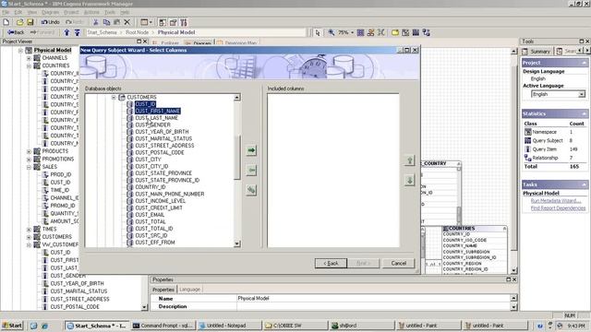This screenshot has height=332, width=591.
Task: Select CUST_CREDIT_LIMIT in Database objects
Action: tap(159, 207)
